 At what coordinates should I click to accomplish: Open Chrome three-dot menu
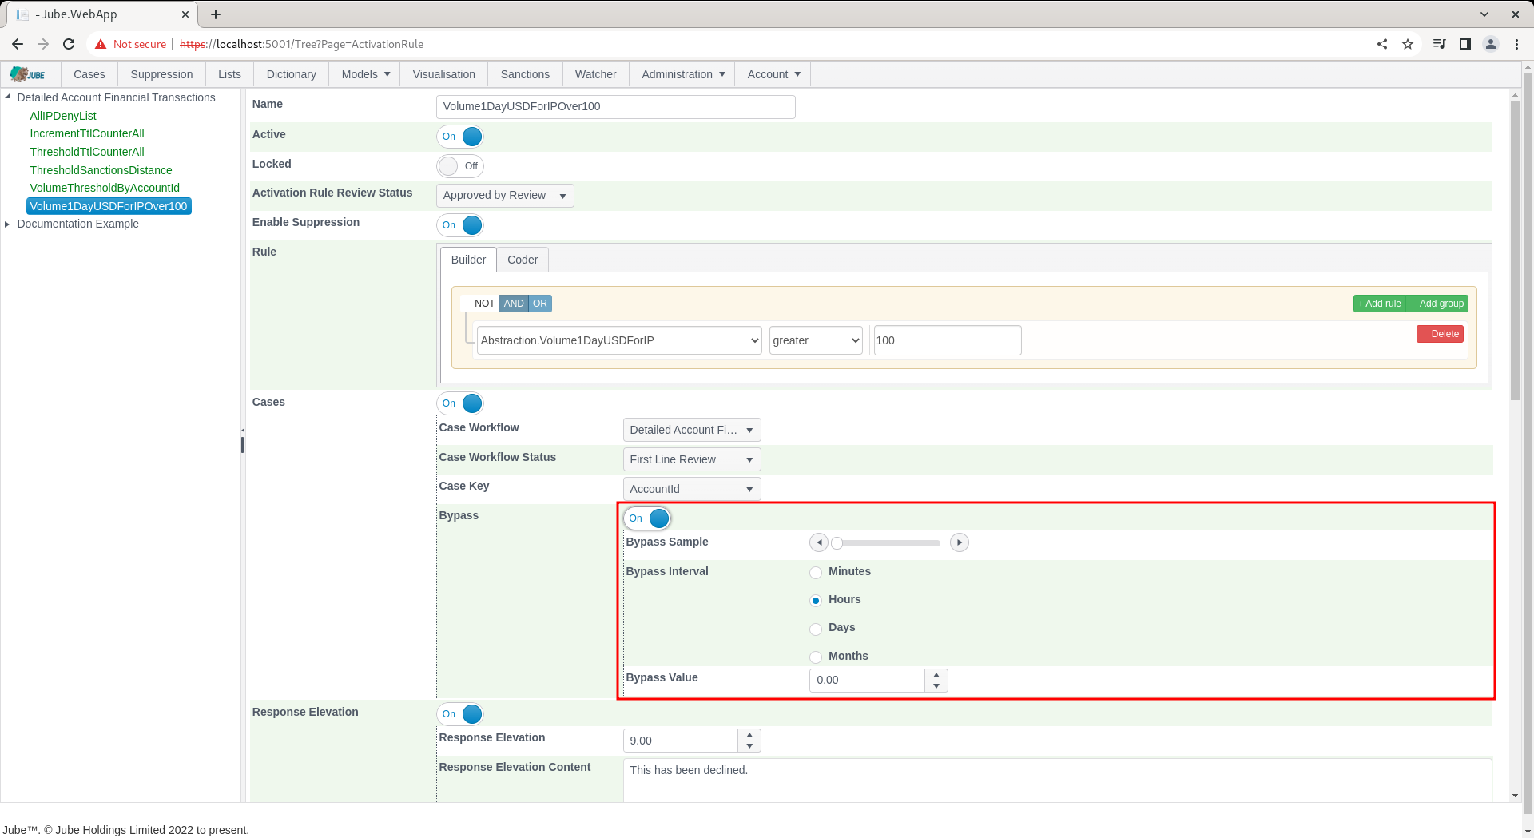pyautogui.click(x=1516, y=44)
